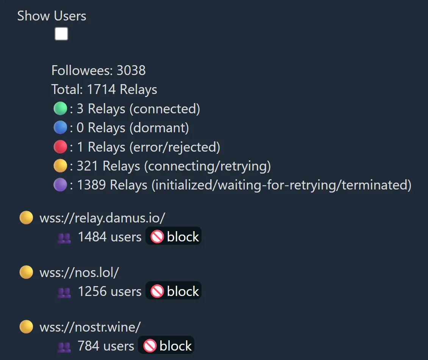Click the purple initialized/terminated status orb
The image size is (428, 360).
click(x=60, y=185)
